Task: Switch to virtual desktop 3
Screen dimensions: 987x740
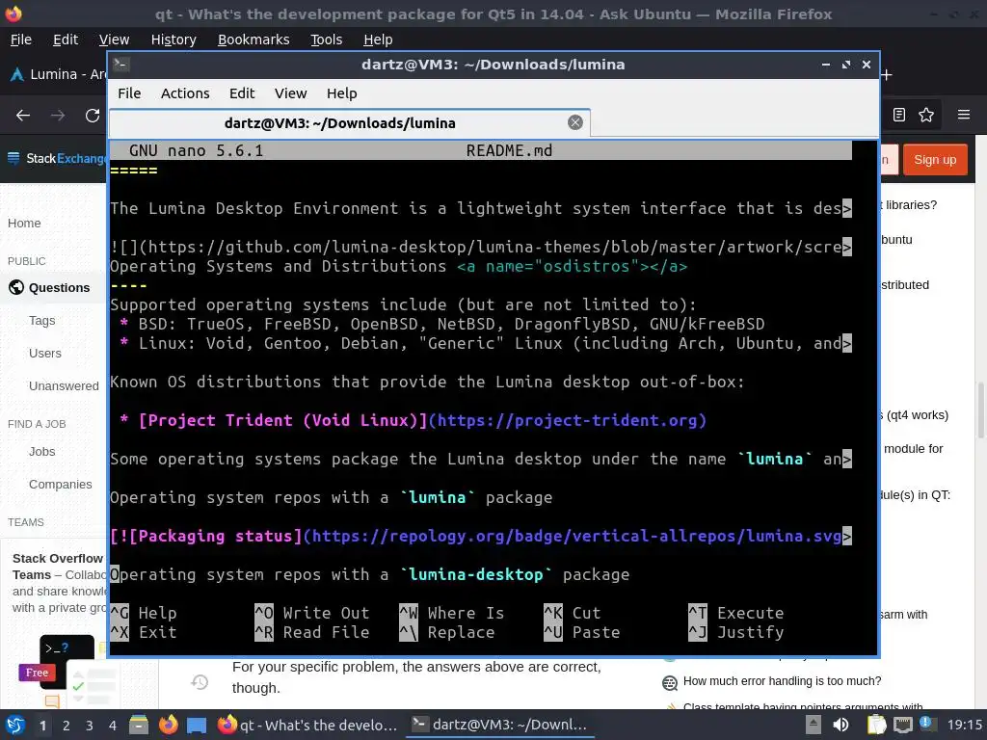Action: (x=90, y=726)
